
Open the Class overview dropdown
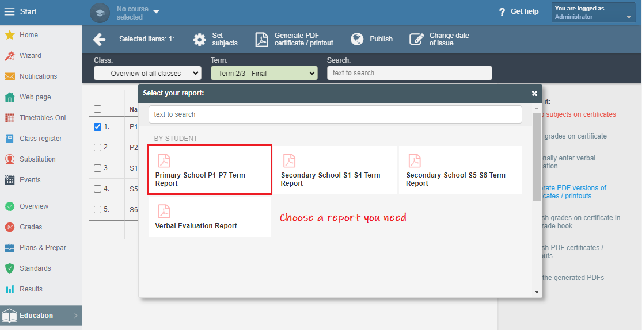[147, 73]
